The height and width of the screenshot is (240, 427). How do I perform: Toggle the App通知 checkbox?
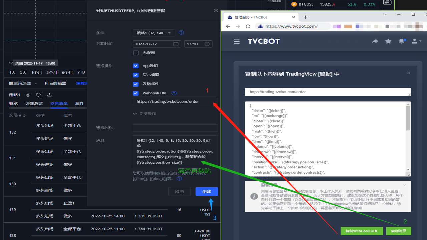pyautogui.click(x=135, y=66)
